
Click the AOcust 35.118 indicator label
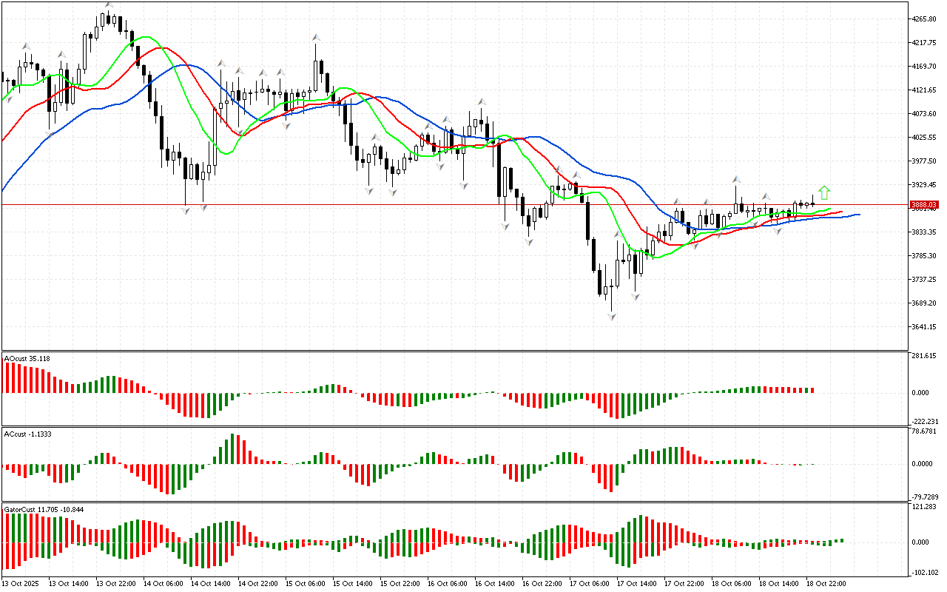point(27,359)
